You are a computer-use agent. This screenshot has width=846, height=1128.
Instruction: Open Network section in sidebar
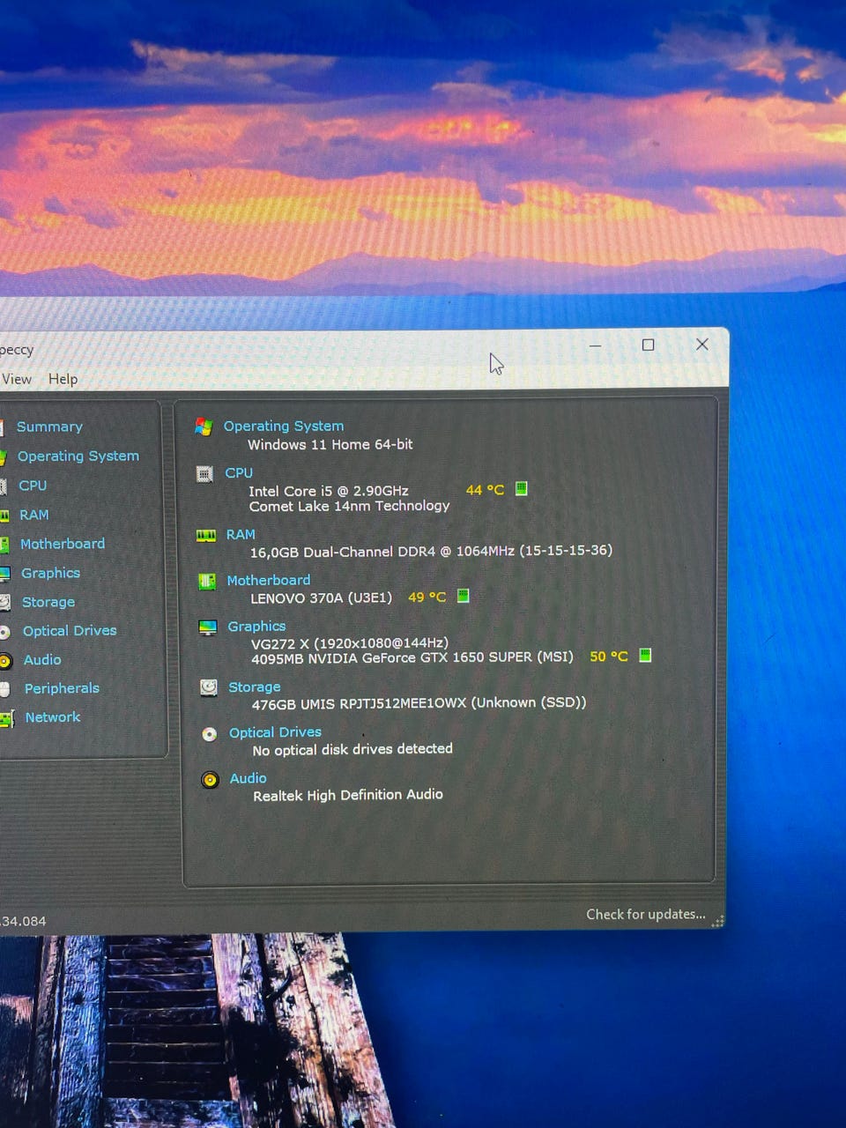tap(53, 717)
